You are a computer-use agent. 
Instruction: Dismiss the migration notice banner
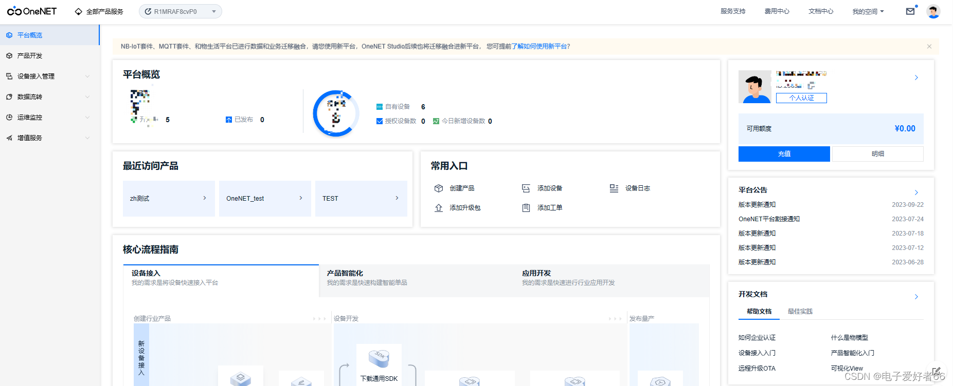[x=929, y=46]
